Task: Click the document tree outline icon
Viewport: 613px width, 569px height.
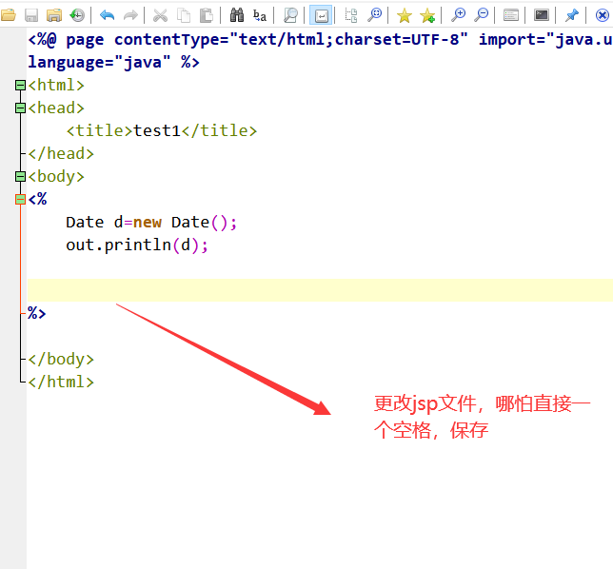Action: coord(351,15)
